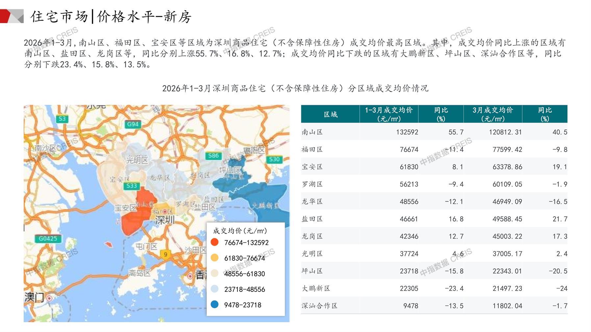Pick the yellow 61830-76674 legend swatch

coord(214,258)
